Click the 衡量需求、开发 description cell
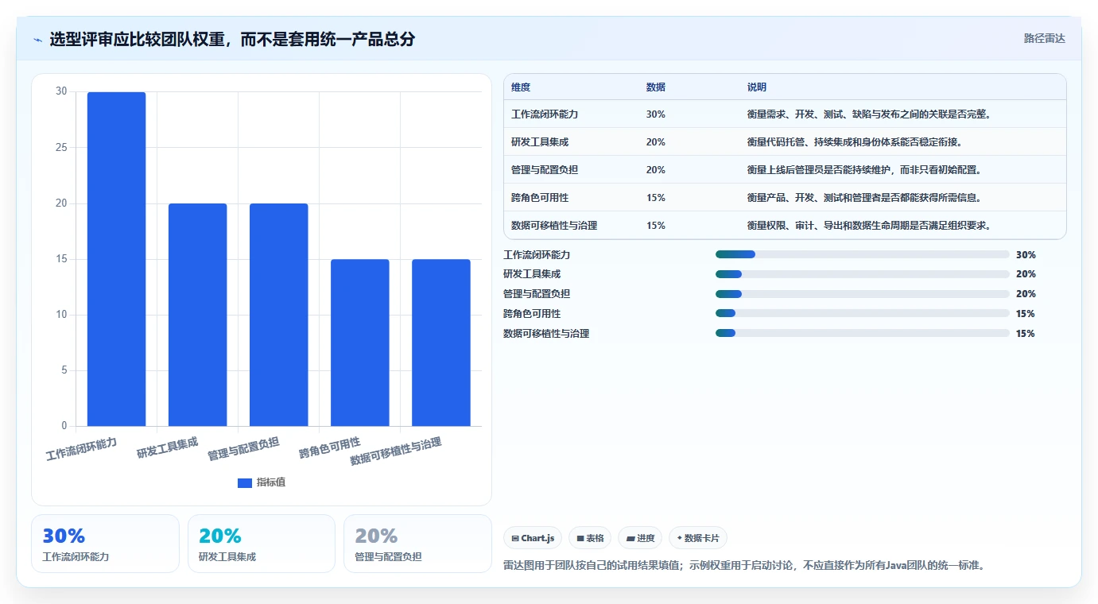1098x604 pixels. click(869, 114)
